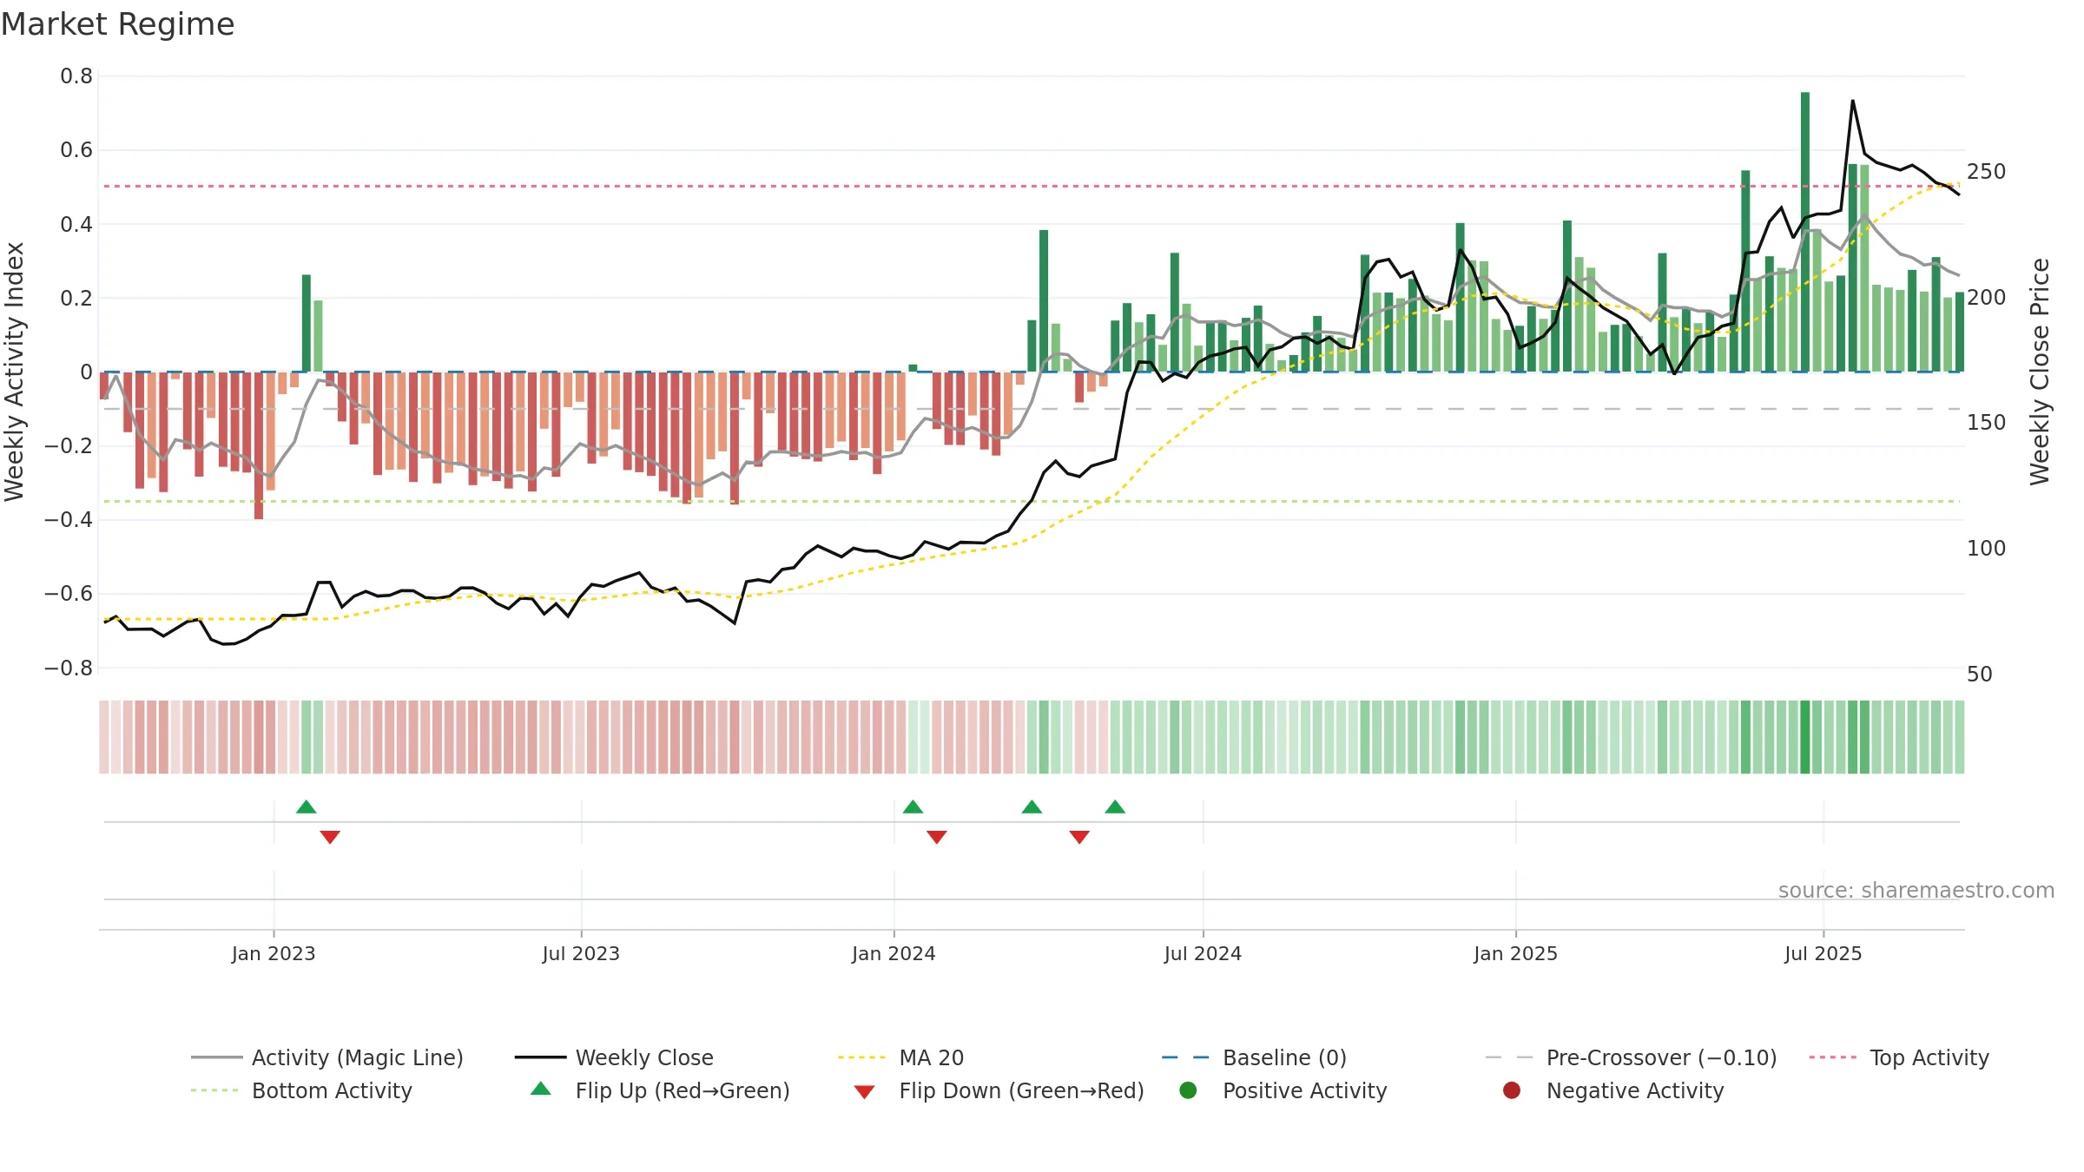The image size is (2084, 1172).
Task: Toggle the Pre-Crossover (−0.10) legend entry
Action: (x=1631, y=1057)
